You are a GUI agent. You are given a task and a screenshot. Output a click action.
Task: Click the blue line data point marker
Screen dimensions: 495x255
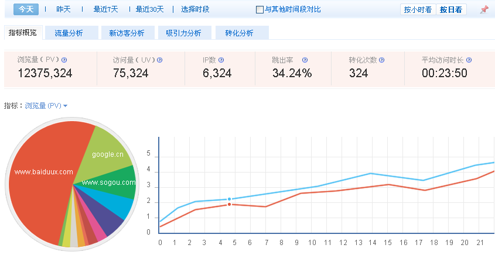tap(230, 199)
